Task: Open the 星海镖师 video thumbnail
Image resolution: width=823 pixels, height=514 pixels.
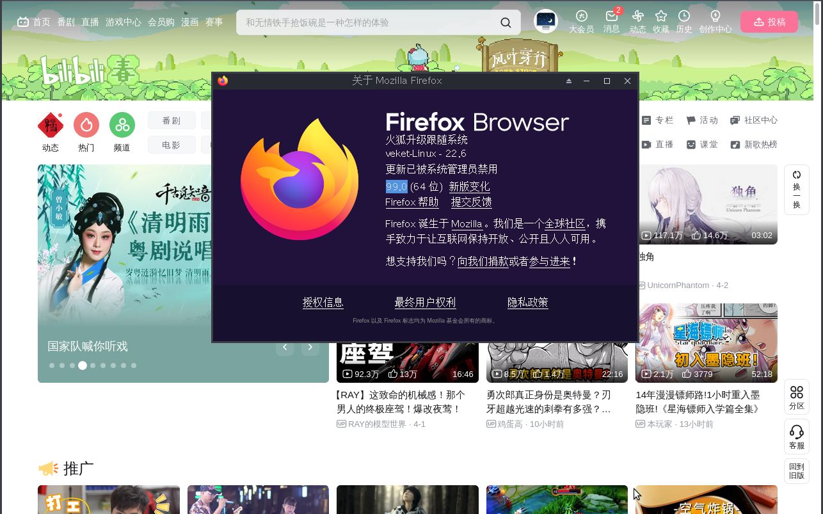Action: 707,343
